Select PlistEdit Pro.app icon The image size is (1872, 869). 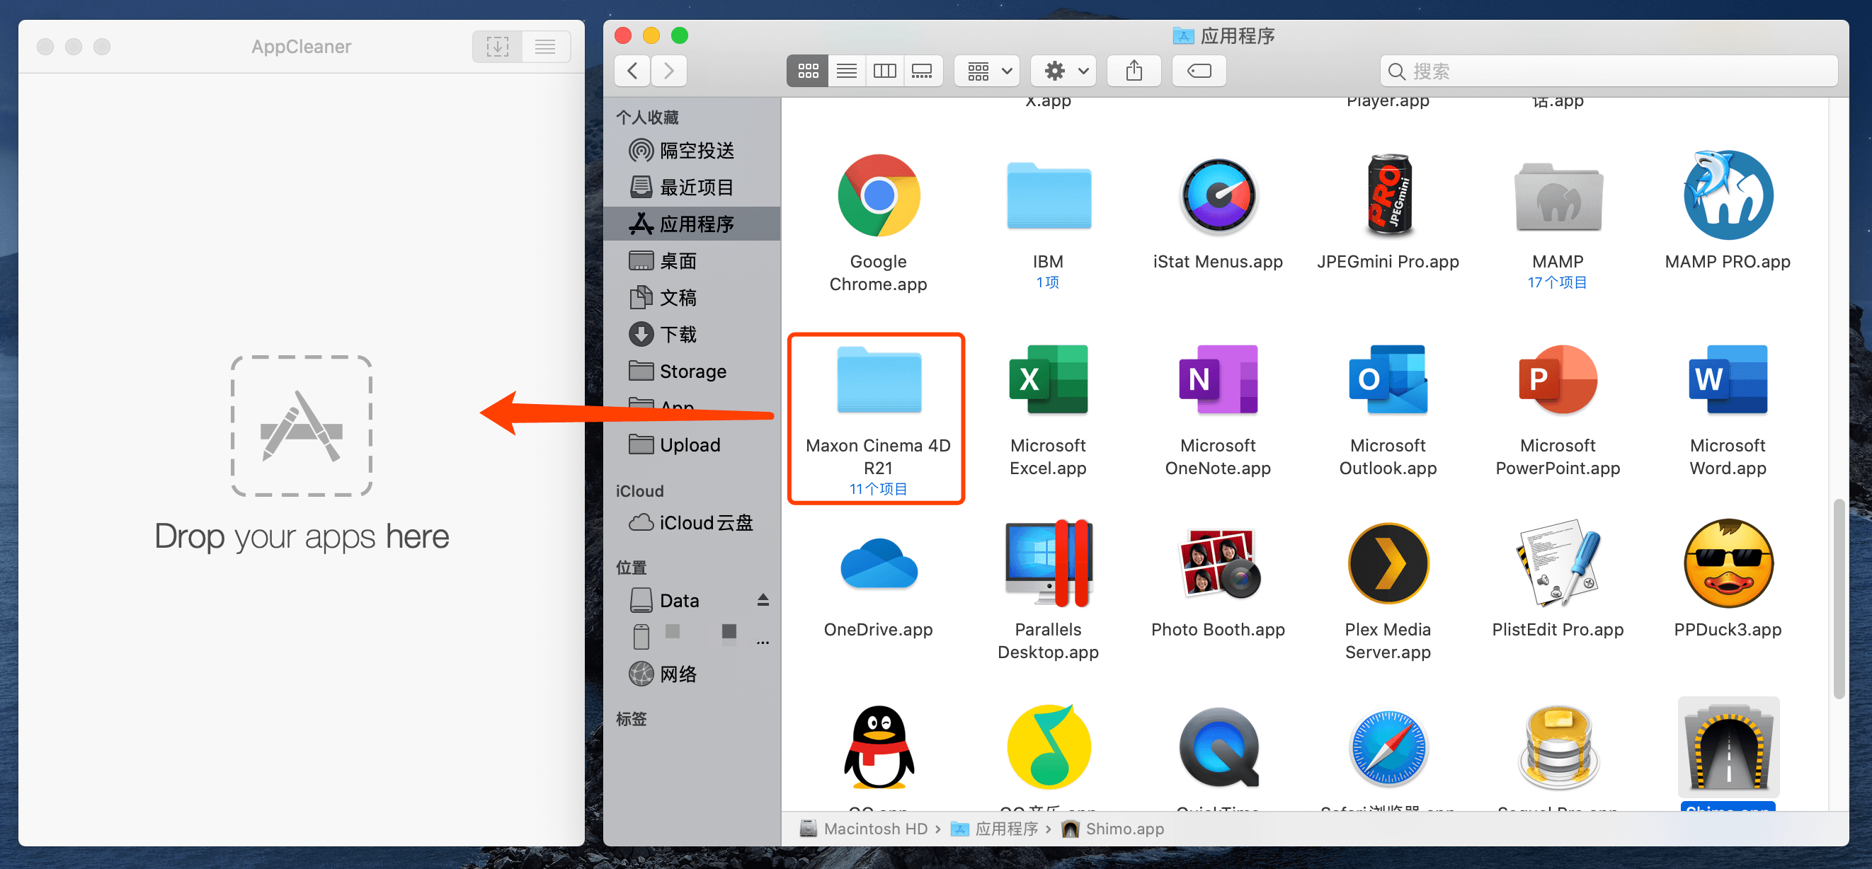coord(1558,563)
